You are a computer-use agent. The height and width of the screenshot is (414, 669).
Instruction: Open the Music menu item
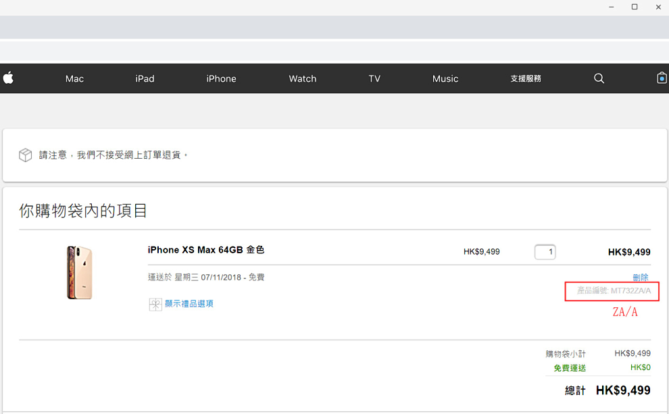click(x=445, y=79)
